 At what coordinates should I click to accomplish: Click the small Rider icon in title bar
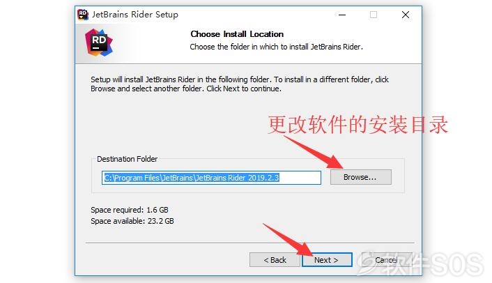point(83,15)
